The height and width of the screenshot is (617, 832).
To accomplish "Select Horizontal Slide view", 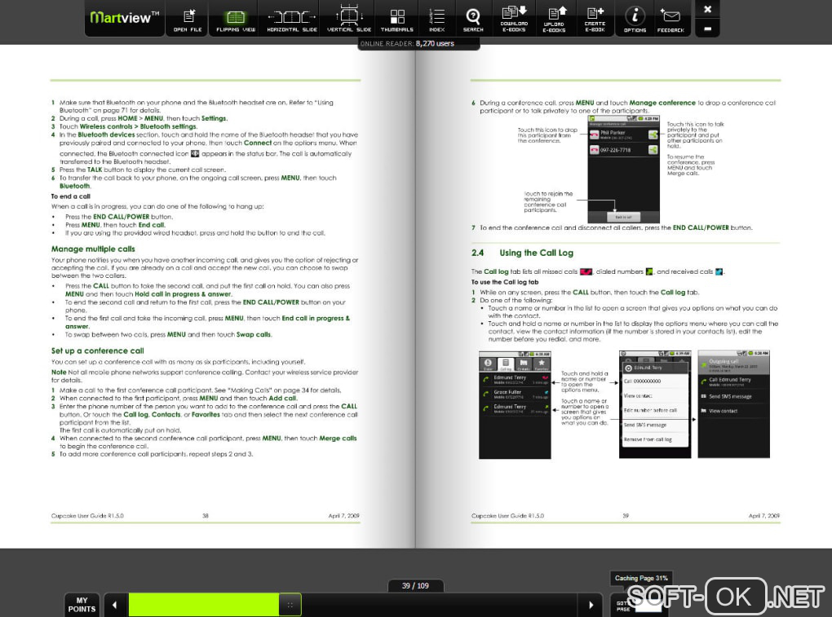I will [292, 20].
